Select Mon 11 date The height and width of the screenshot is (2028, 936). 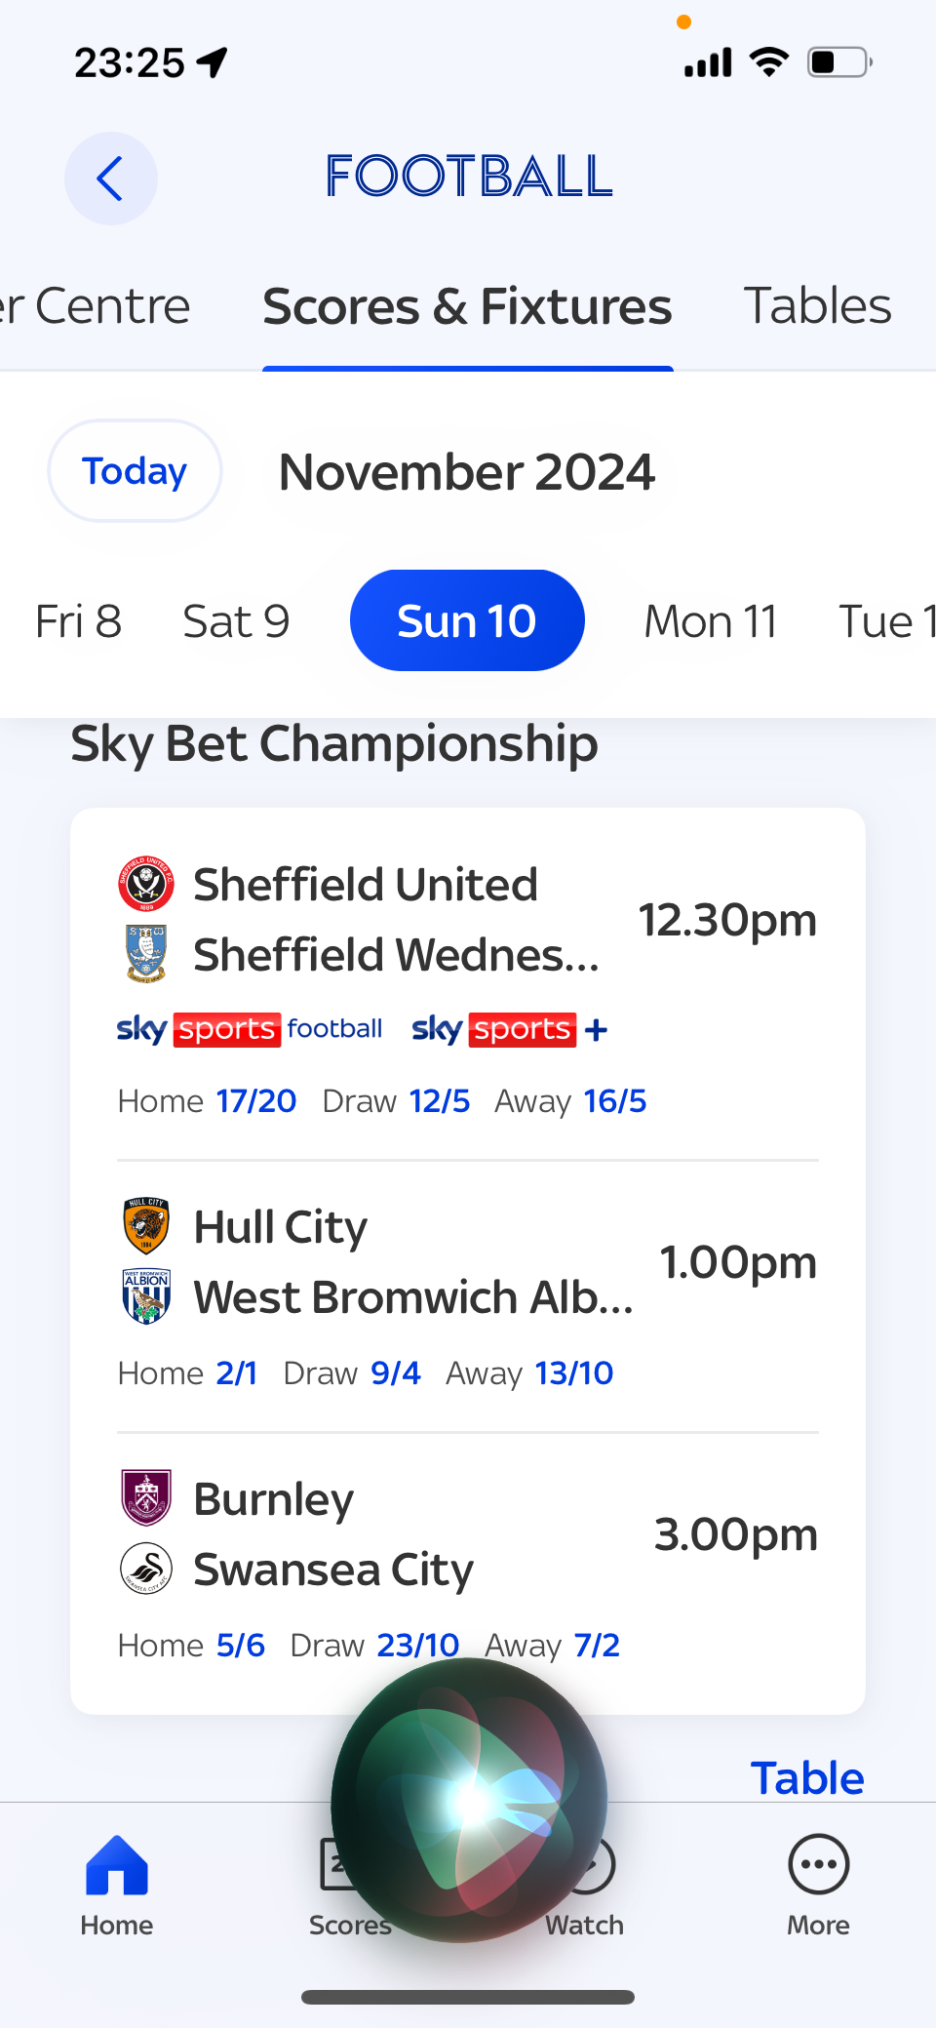click(711, 621)
